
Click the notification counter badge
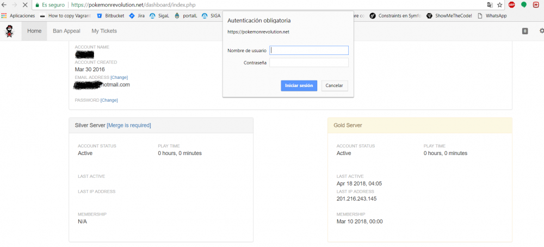(x=525, y=31)
